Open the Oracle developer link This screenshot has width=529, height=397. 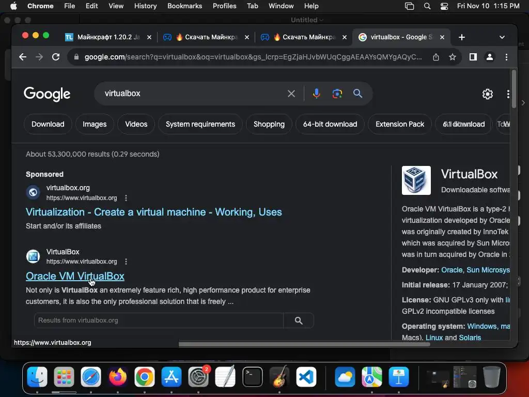(x=452, y=270)
